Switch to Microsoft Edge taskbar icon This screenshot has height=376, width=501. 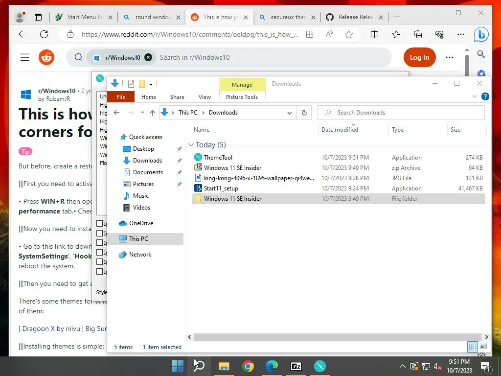point(272,366)
